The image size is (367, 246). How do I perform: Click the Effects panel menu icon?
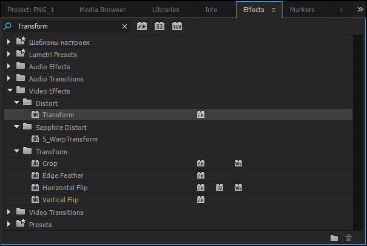pos(274,10)
